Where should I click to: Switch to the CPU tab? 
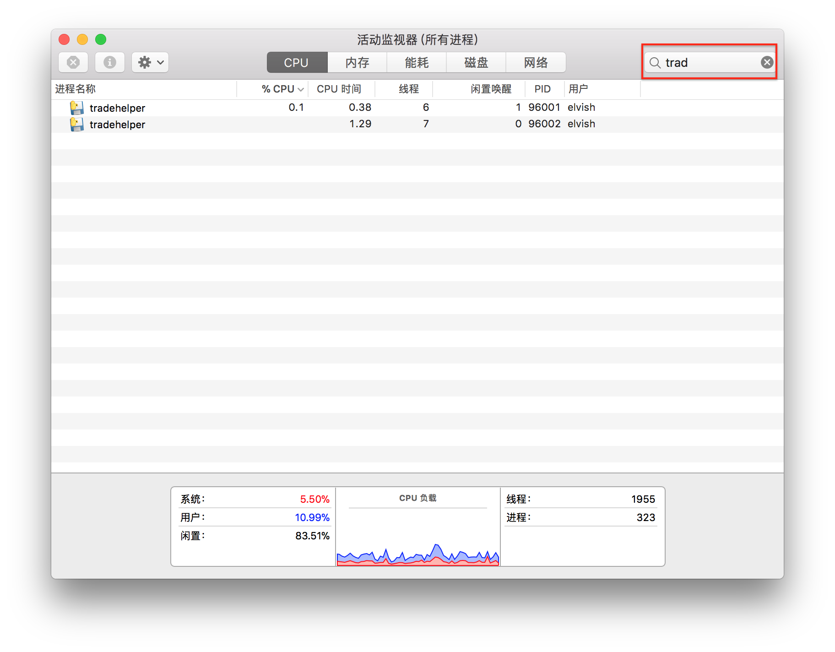pyautogui.click(x=297, y=62)
